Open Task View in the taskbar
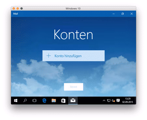The height and width of the screenshot is (120, 147). (34, 100)
